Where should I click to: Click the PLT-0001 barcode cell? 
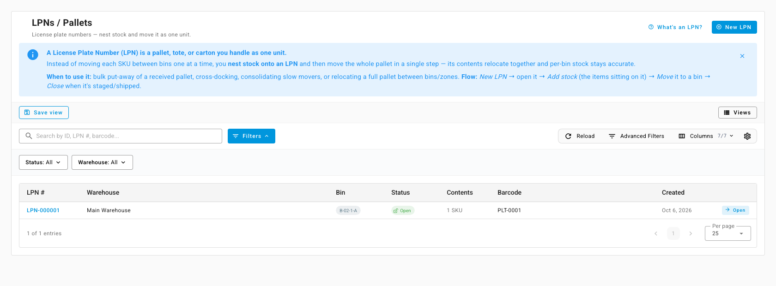coord(509,210)
